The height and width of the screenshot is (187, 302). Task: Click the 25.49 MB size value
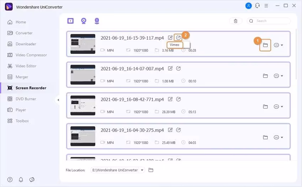tap(168, 142)
